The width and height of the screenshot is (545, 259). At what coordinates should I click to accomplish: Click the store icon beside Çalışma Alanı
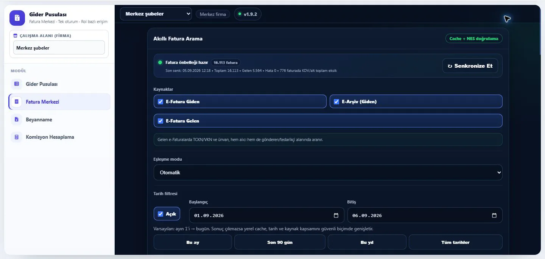click(x=16, y=36)
